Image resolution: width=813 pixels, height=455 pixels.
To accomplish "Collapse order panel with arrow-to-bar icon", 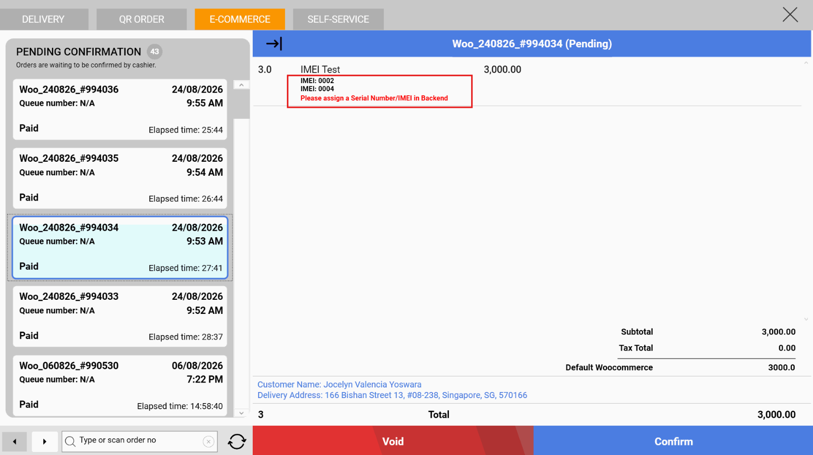I will (274, 44).
